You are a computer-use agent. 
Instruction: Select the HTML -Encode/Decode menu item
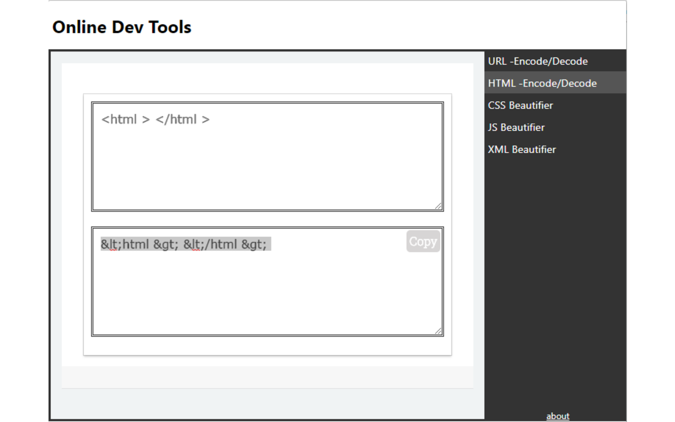pos(555,83)
